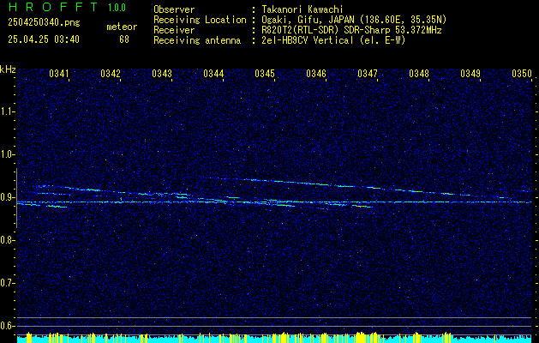The image size is (539, 343).
Task: Click the kHz axis unit label
Action: pyautogui.click(x=8, y=69)
